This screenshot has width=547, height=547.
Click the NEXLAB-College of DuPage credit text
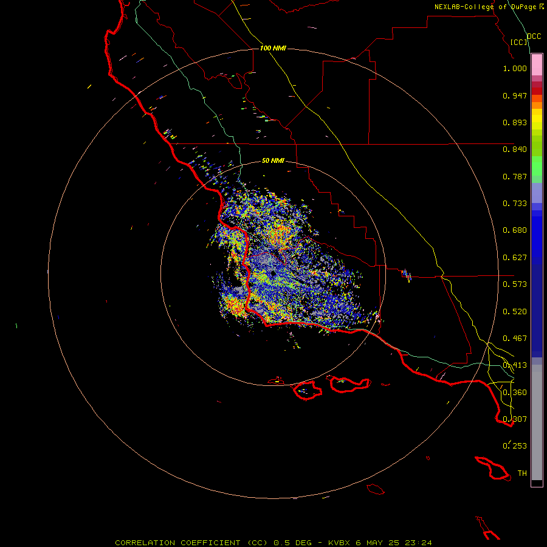[x=486, y=7]
